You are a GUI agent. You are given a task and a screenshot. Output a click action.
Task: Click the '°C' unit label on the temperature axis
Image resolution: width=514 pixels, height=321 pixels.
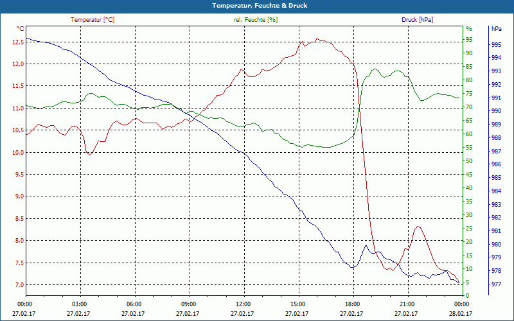coord(21,29)
